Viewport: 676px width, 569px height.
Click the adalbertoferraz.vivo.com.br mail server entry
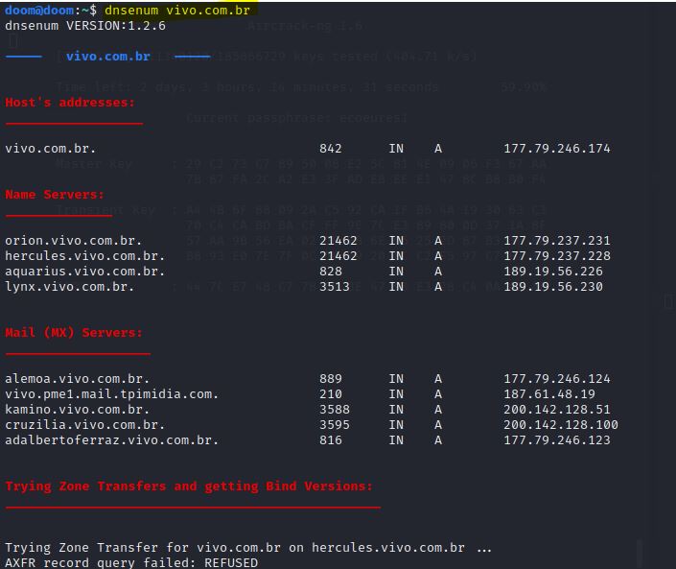111,440
